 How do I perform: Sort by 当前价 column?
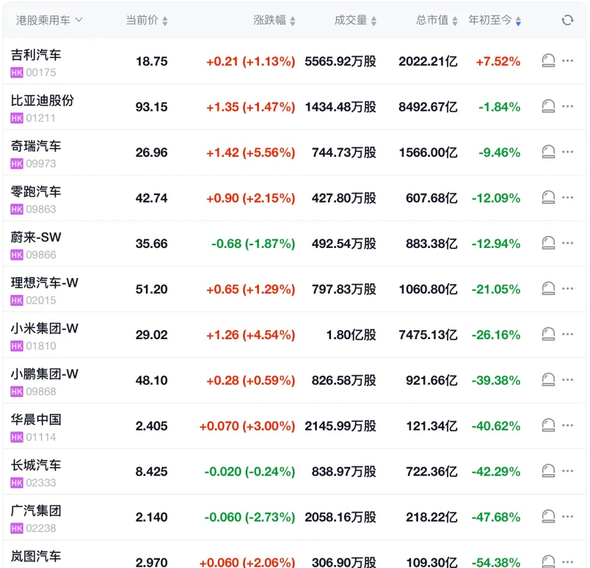tap(147, 20)
